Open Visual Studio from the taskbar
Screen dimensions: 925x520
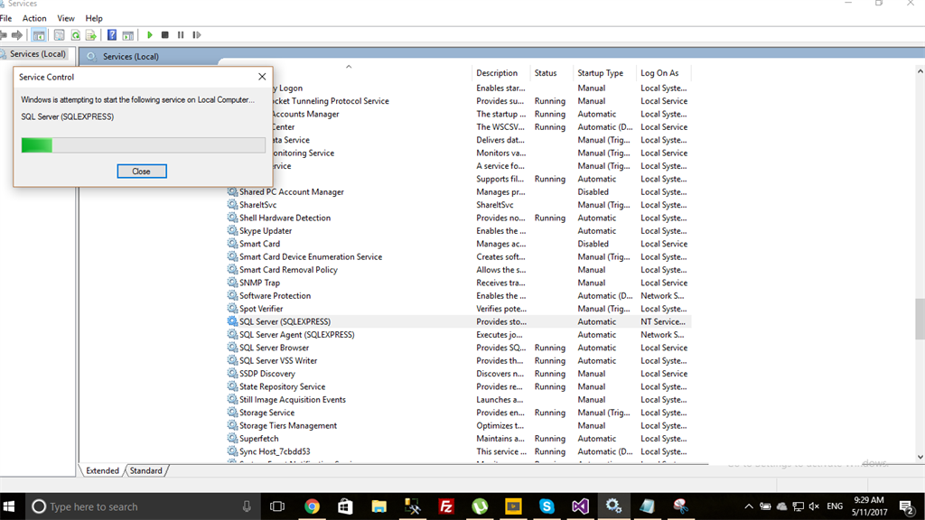581,506
